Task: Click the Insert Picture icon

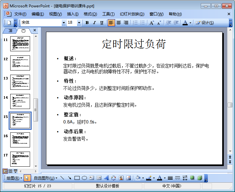Action: tap(129, 178)
